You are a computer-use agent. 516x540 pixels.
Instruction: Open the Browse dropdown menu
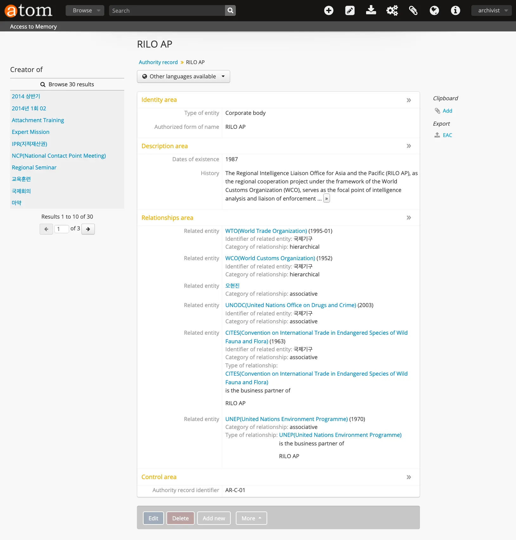coord(85,10)
